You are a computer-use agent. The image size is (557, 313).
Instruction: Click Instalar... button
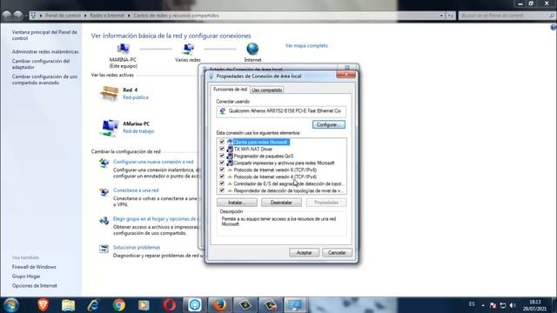237,203
